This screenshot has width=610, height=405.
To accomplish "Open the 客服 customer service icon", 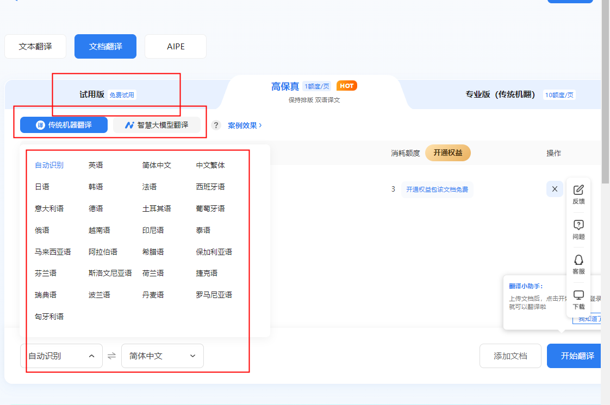I will tap(578, 265).
